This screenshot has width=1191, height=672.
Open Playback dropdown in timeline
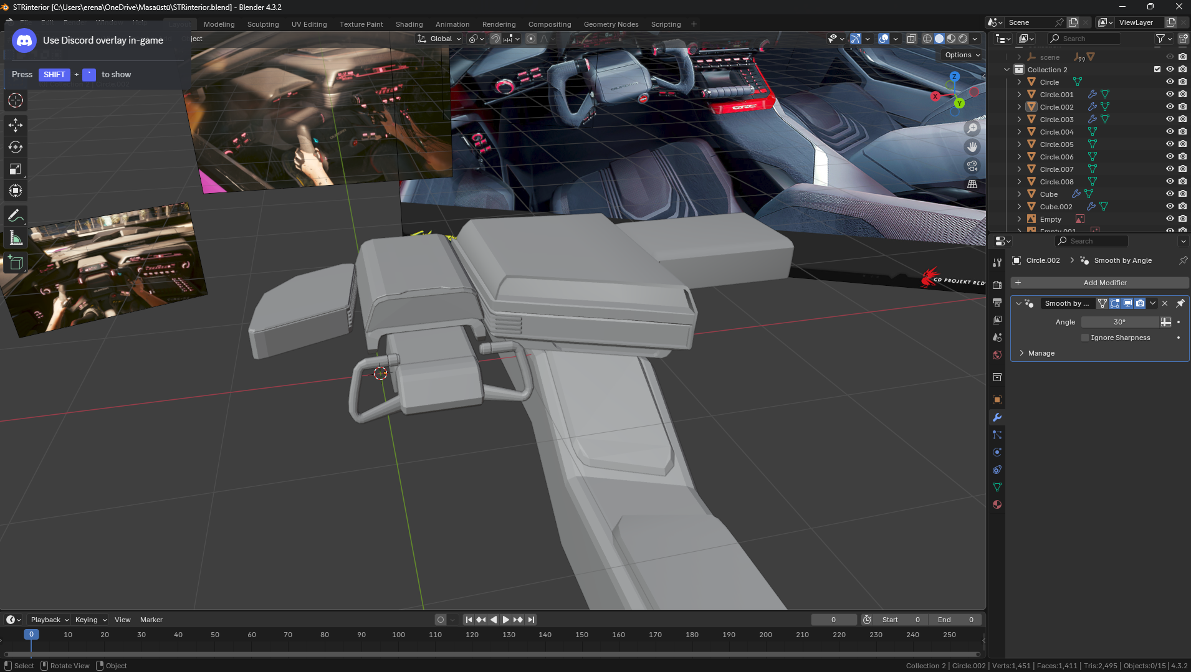pos(49,620)
